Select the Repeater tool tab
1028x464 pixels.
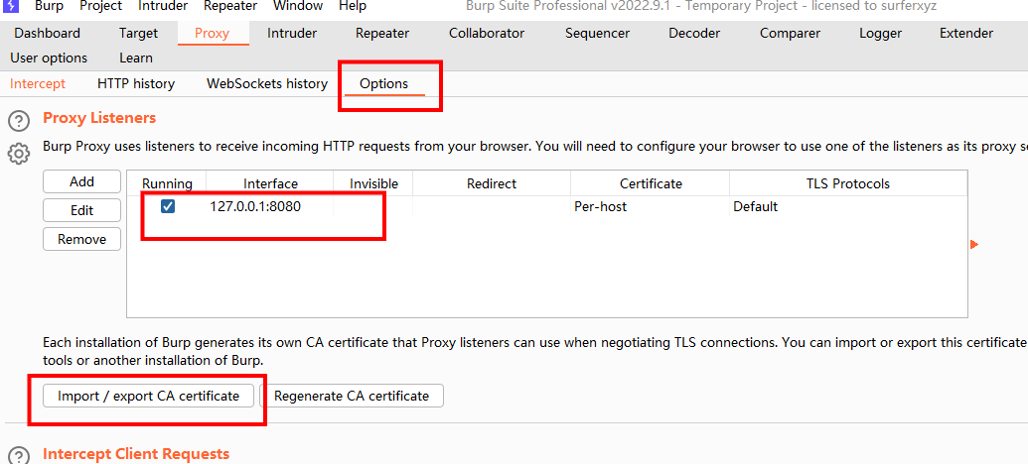coord(382,33)
